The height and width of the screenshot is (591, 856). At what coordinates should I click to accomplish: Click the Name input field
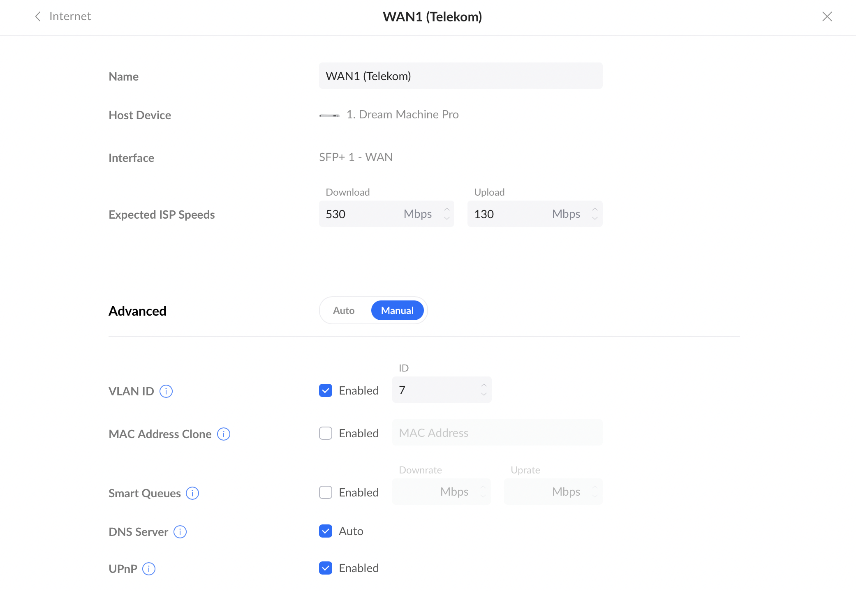[460, 76]
